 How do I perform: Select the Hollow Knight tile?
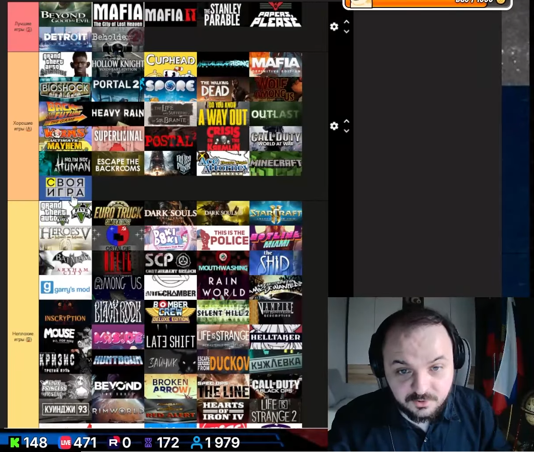(118, 65)
